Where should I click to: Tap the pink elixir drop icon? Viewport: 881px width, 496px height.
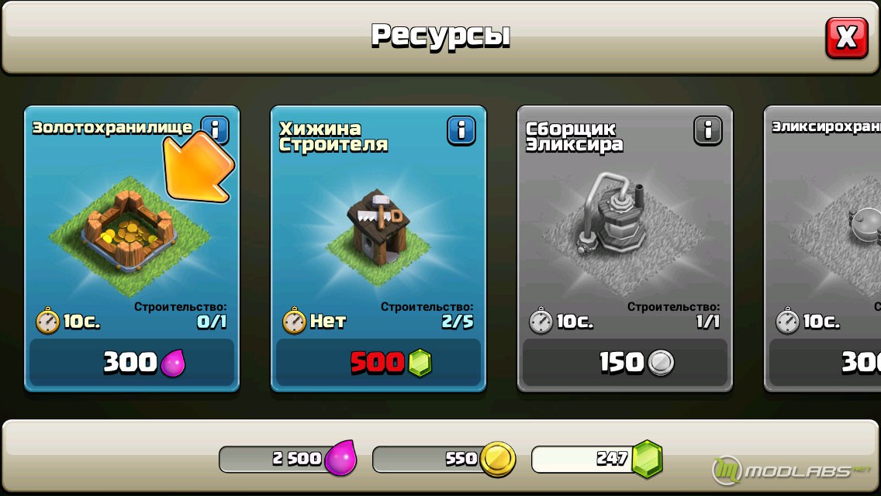click(340, 458)
